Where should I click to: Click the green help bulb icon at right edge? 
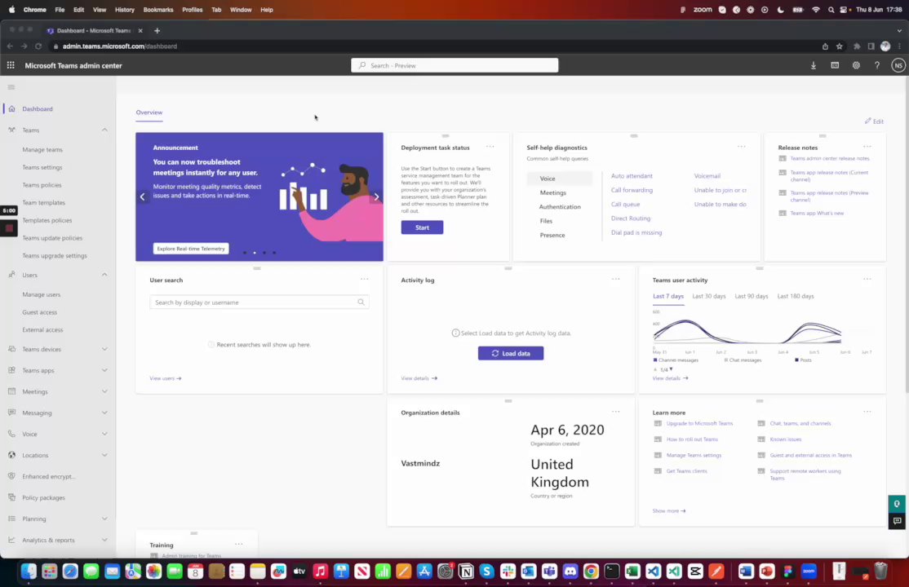point(897,504)
